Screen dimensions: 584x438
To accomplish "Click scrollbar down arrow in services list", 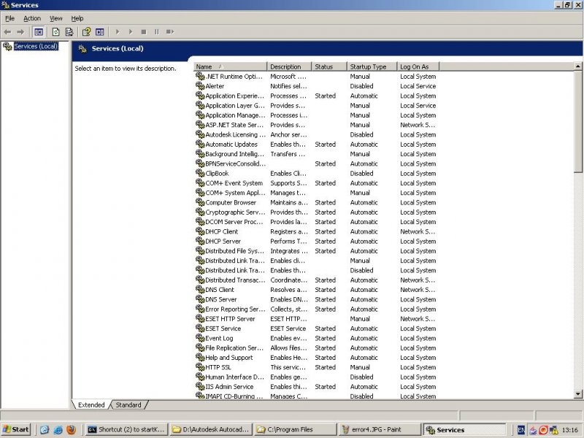I will point(578,394).
